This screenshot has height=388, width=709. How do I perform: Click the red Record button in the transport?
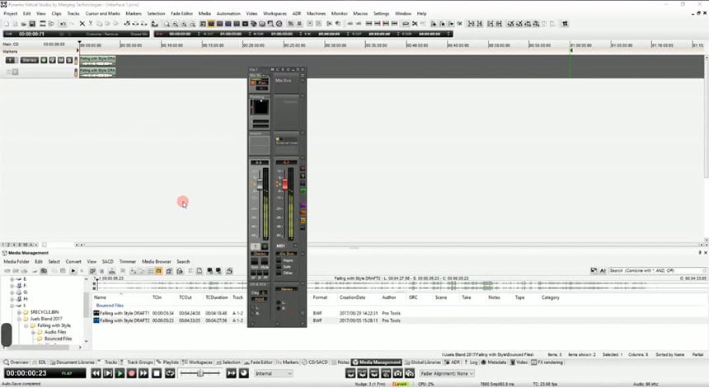coord(132,373)
